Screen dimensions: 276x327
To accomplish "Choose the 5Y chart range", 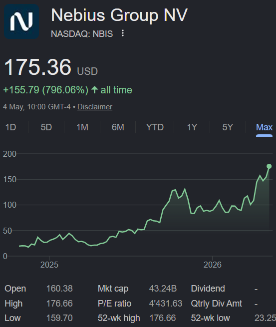I will click(x=228, y=127).
